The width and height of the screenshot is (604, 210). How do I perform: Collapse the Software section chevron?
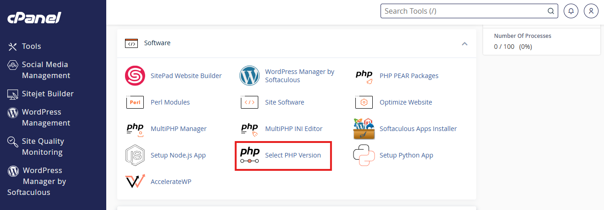[464, 43]
